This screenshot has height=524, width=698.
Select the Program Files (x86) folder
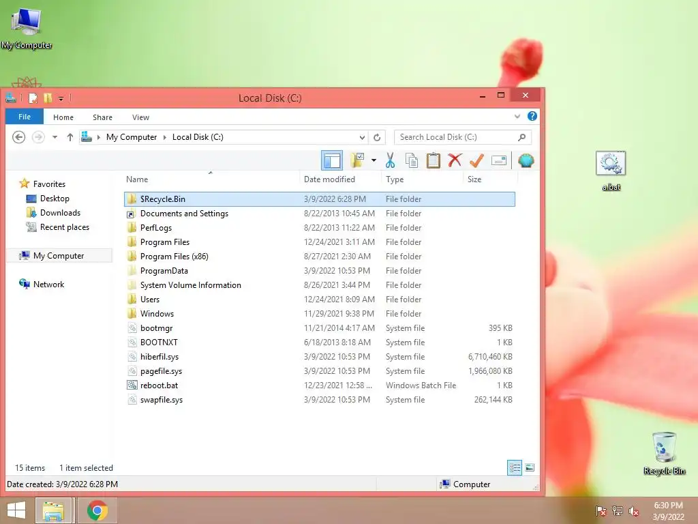319,257
